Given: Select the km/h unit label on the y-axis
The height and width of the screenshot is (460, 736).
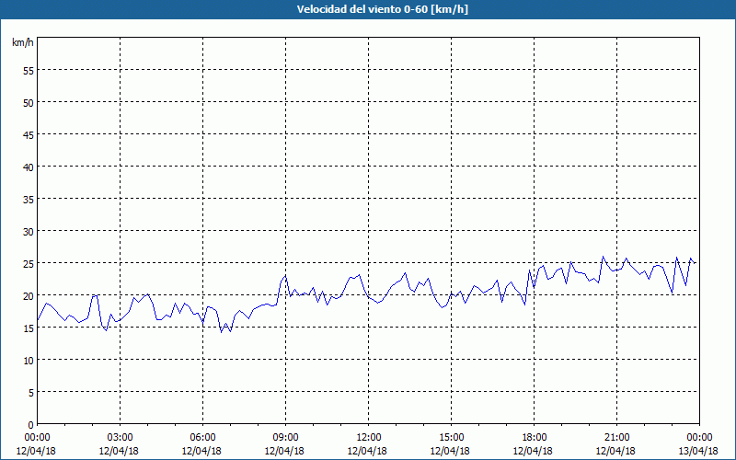Looking at the screenshot, I should pyautogui.click(x=22, y=42).
